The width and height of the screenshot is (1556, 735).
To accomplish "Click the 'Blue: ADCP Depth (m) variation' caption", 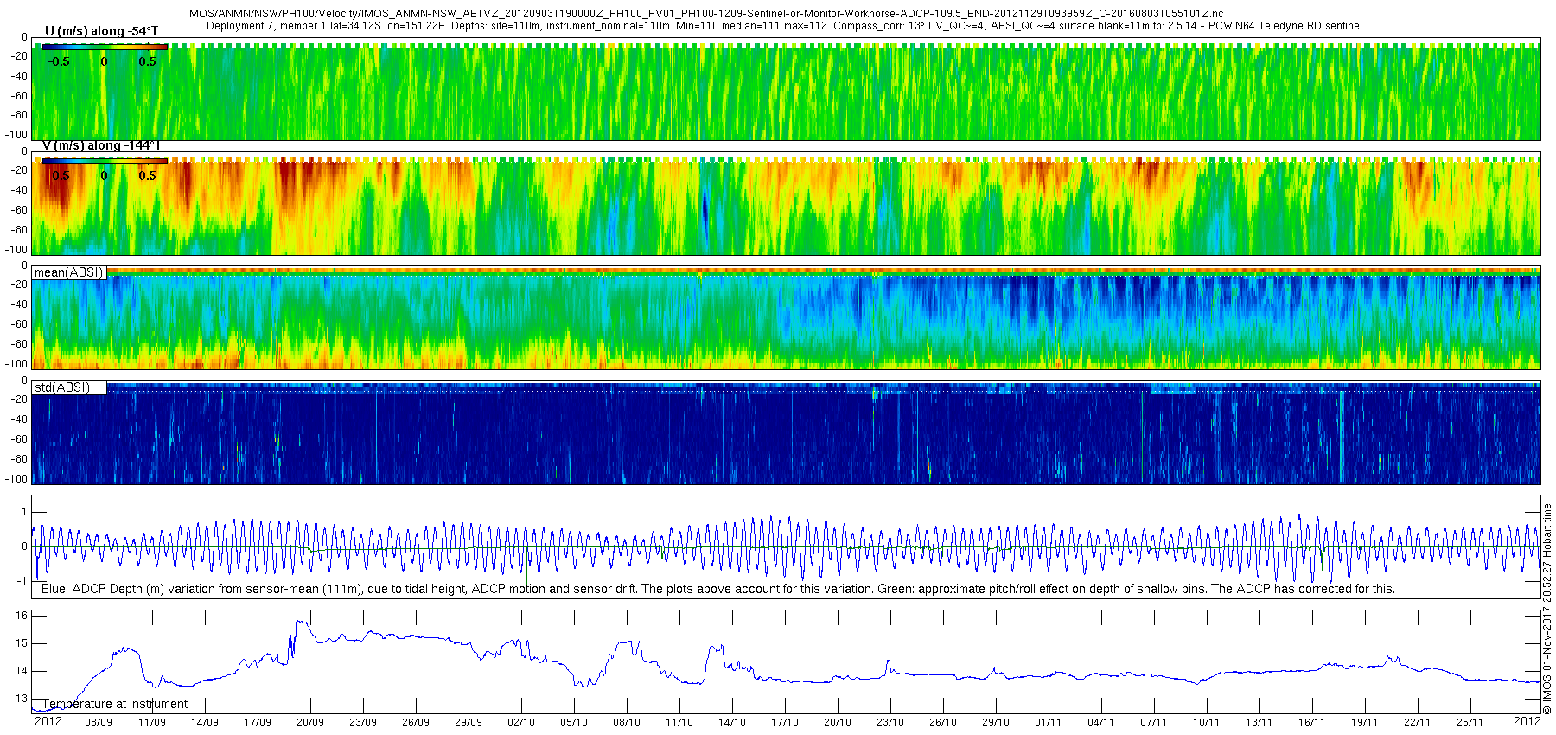I will coord(717,589).
